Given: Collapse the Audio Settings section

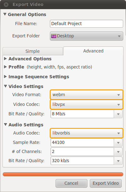Looking at the screenshot, I should pos(5,124).
